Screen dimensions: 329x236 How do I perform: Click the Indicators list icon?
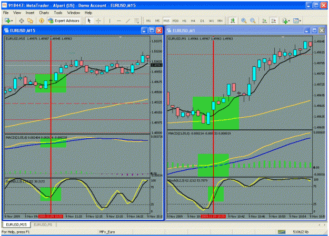pos(285,20)
